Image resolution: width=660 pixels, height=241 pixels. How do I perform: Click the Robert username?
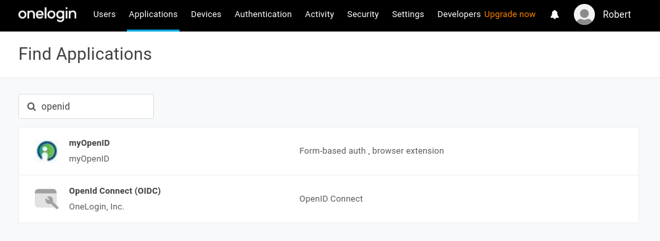[x=617, y=14]
